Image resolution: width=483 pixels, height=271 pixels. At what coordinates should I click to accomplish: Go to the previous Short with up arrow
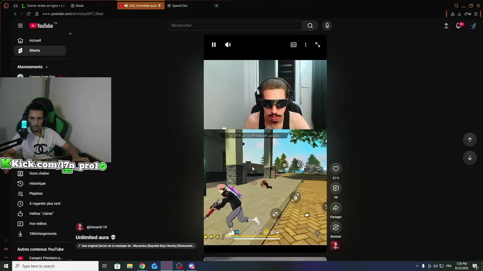(x=470, y=140)
